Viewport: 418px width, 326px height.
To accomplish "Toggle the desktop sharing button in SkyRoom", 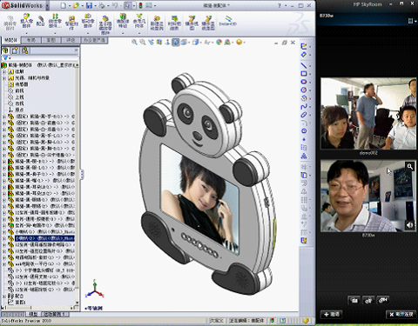I will click(x=354, y=300).
